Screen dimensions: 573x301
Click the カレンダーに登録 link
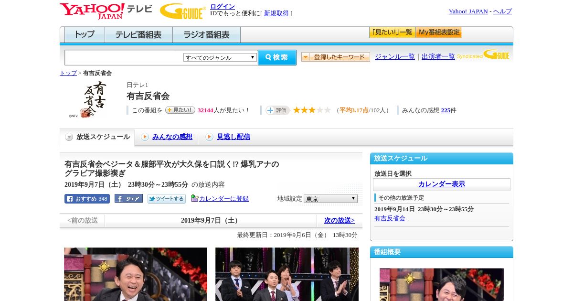[x=224, y=199]
